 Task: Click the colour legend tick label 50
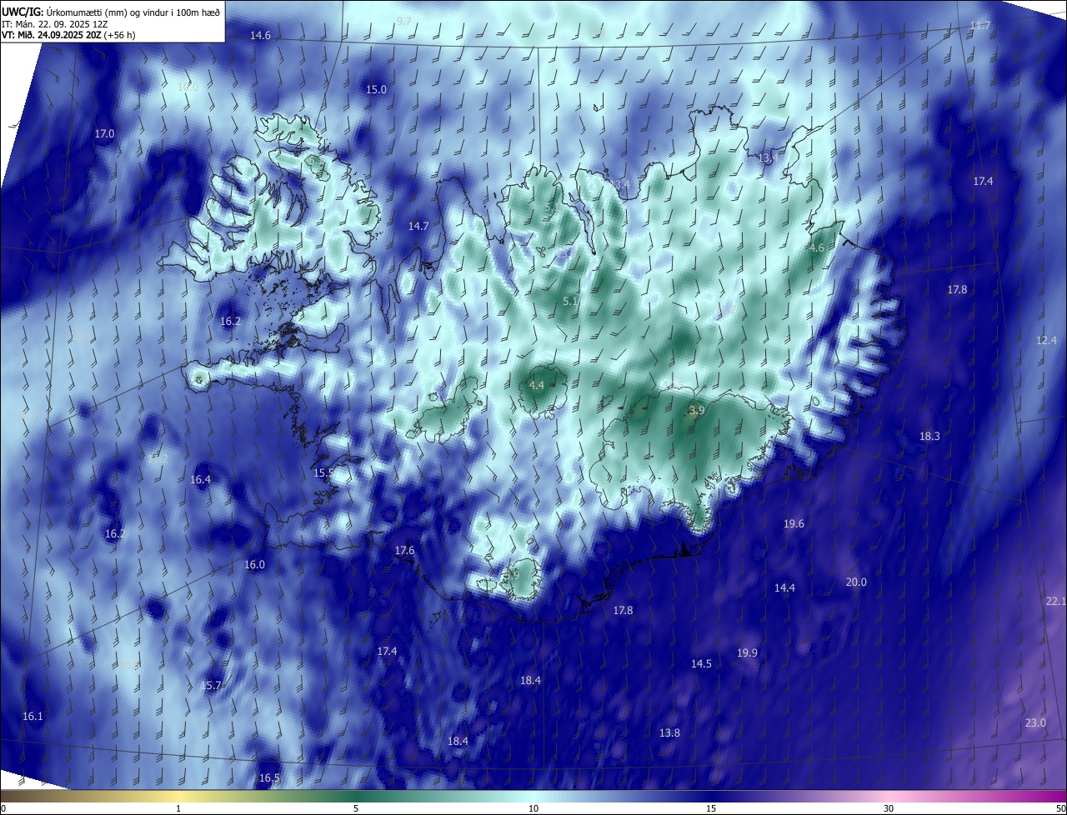[1060, 809]
